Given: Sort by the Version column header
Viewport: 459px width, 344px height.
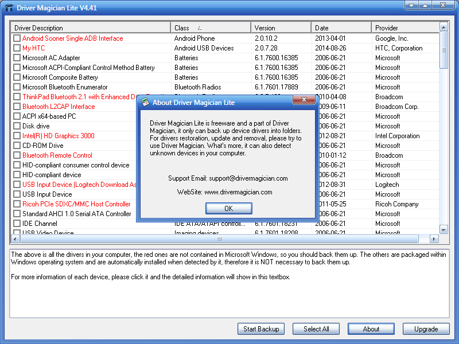Looking at the screenshot, I should point(281,28).
